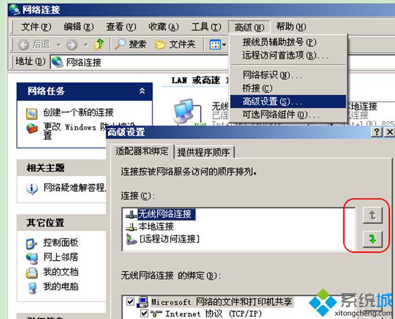Click the forward navigation arrow icon
This screenshot has height=319, width=395.
coord(72,45)
